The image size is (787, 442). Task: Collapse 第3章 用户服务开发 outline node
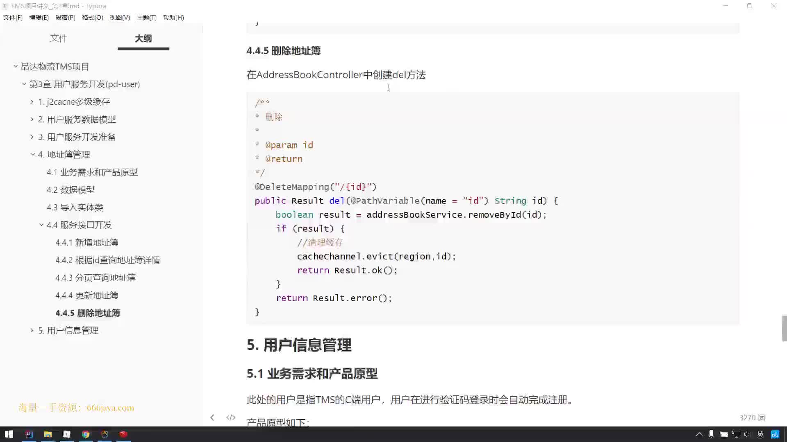pyautogui.click(x=24, y=84)
